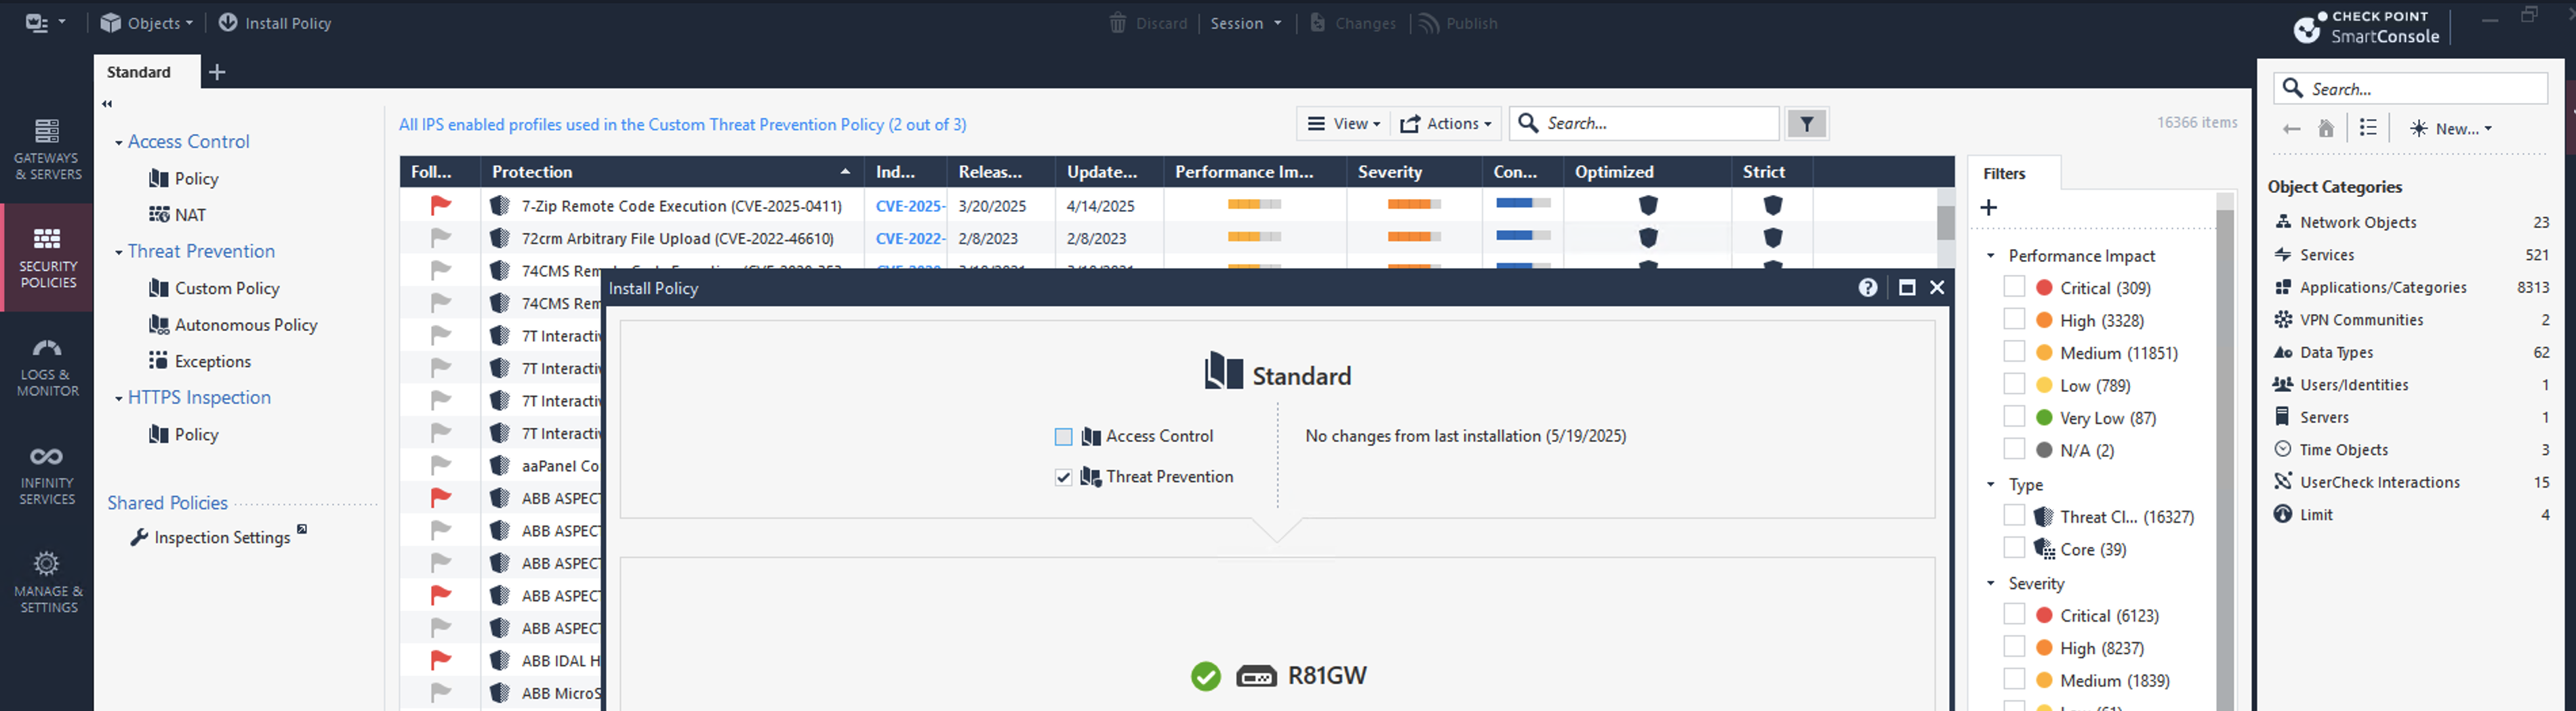Add a new filter with plus icon
The image size is (2576, 711).
1989,208
